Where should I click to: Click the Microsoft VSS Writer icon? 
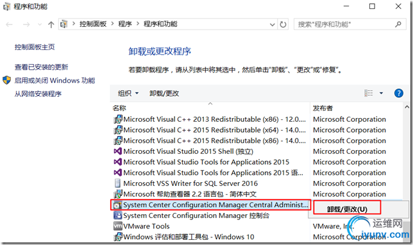pos(117,183)
